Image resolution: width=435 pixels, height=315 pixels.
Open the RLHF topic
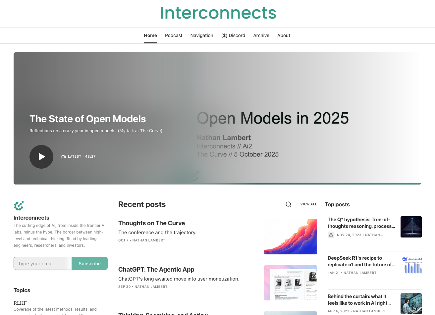tap(20, 303)
